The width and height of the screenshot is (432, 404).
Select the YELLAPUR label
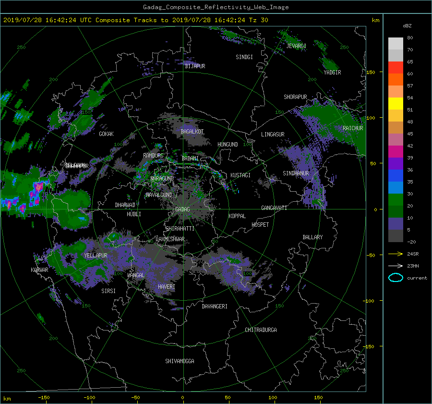pyautogui.click(x=96, y=256)
